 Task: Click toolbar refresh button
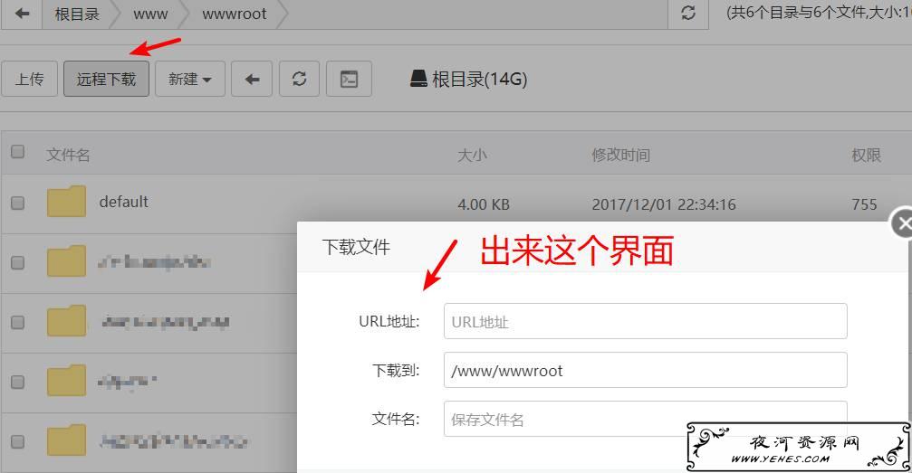point(299,79)
